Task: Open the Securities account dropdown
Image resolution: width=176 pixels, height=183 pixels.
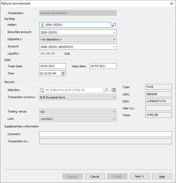Action: (x=114, y=32)
